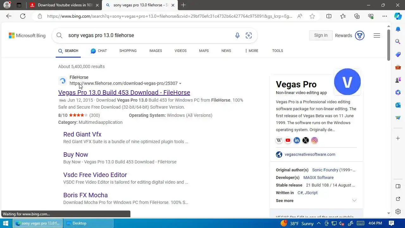The width and height of the screenshot is (405, 228).
Task: Expand the MORE search categories menu
Action: click(252, 51)
